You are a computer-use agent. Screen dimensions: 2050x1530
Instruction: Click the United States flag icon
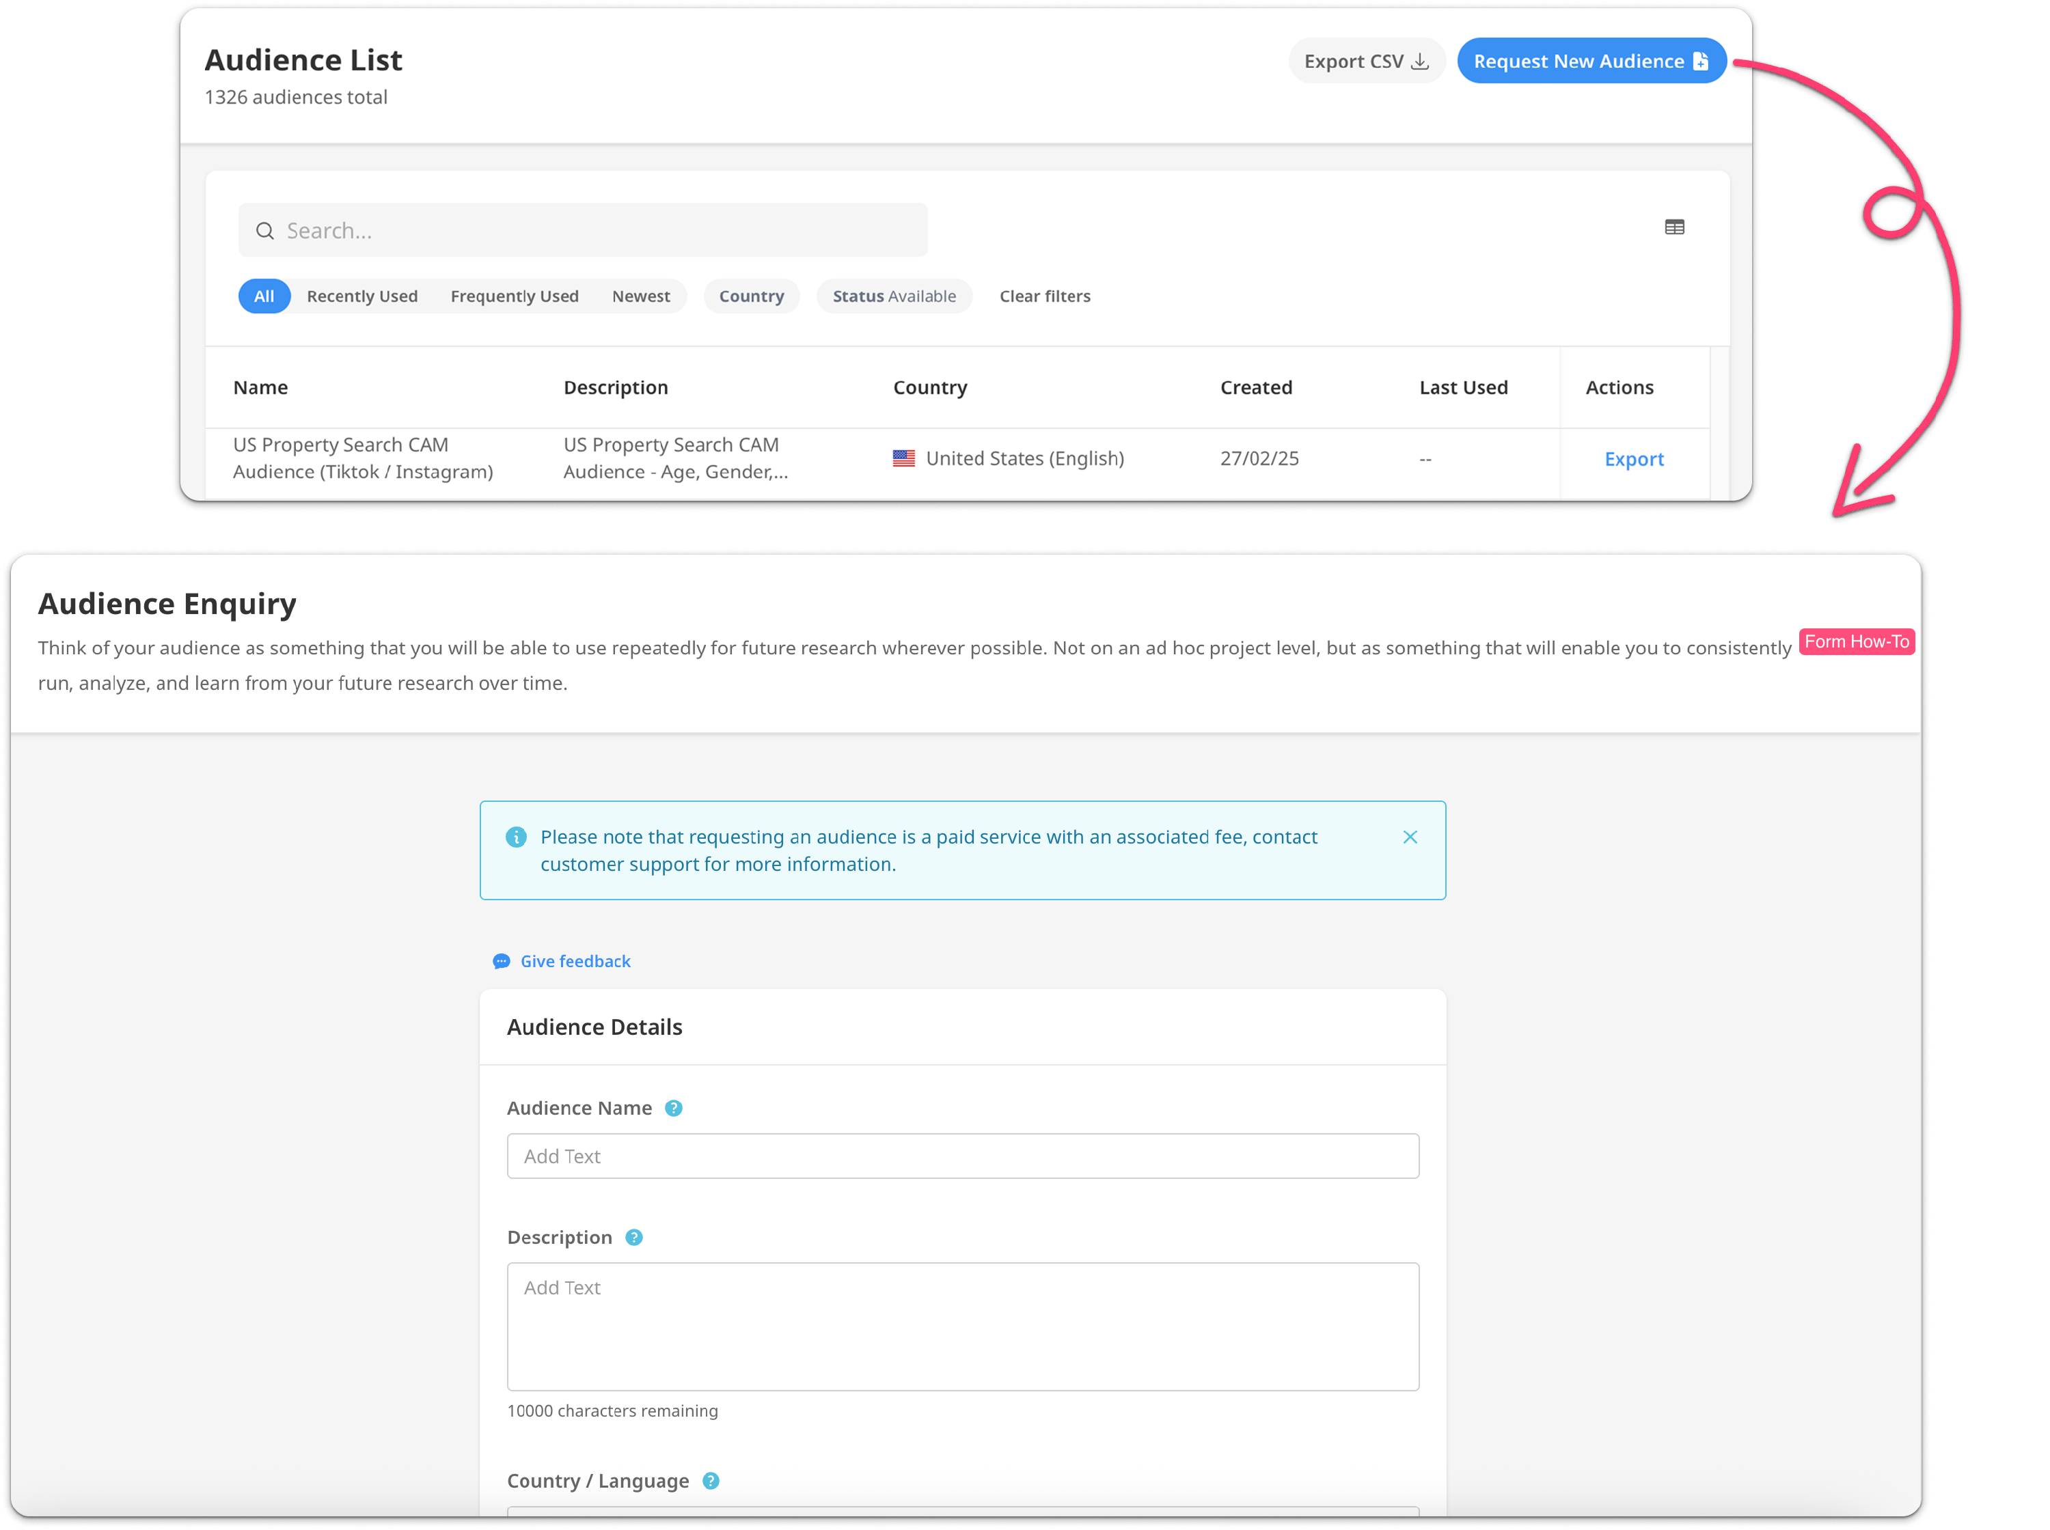coord(903,458)
